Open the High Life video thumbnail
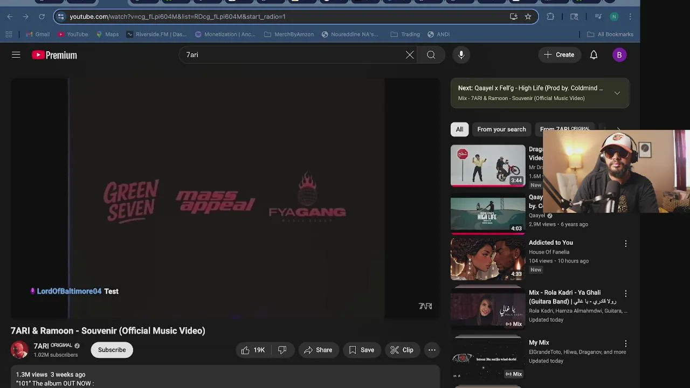Image resolution: width=690 pixels, height=388 pixels. click(x=488, y=213)
